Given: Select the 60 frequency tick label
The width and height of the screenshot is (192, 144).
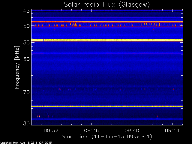Looking at the screenshot, I should pyautogui.click(x=26, y=59).
